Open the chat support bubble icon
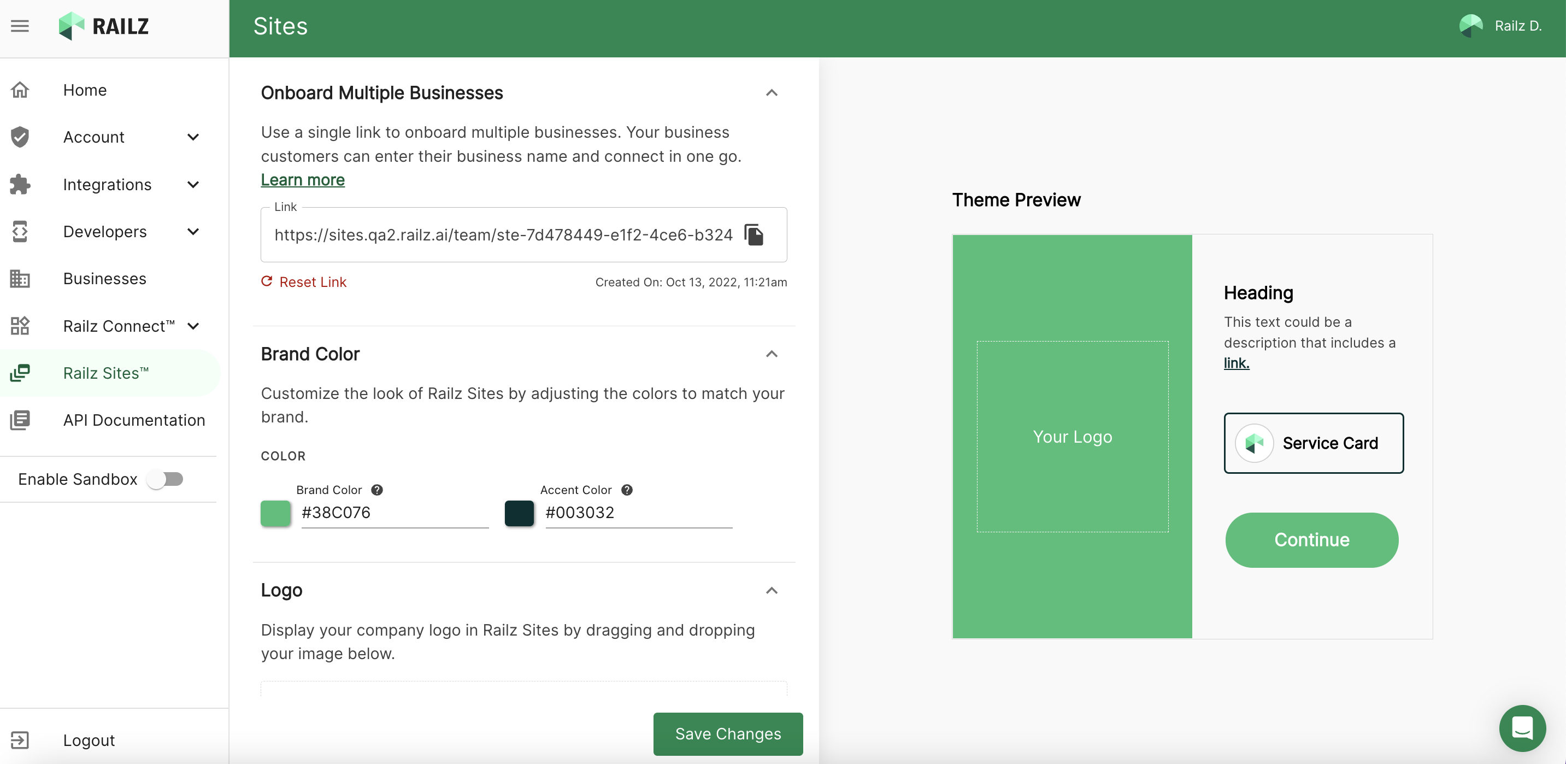Viewport: 1566px width, 764px height. [x=1522, y=727]
